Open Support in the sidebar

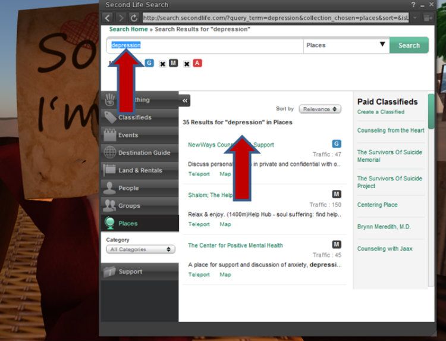tap(140, 271)
